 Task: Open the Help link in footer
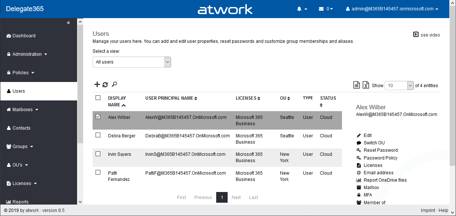pyautogui.click(x=443, y=210)
